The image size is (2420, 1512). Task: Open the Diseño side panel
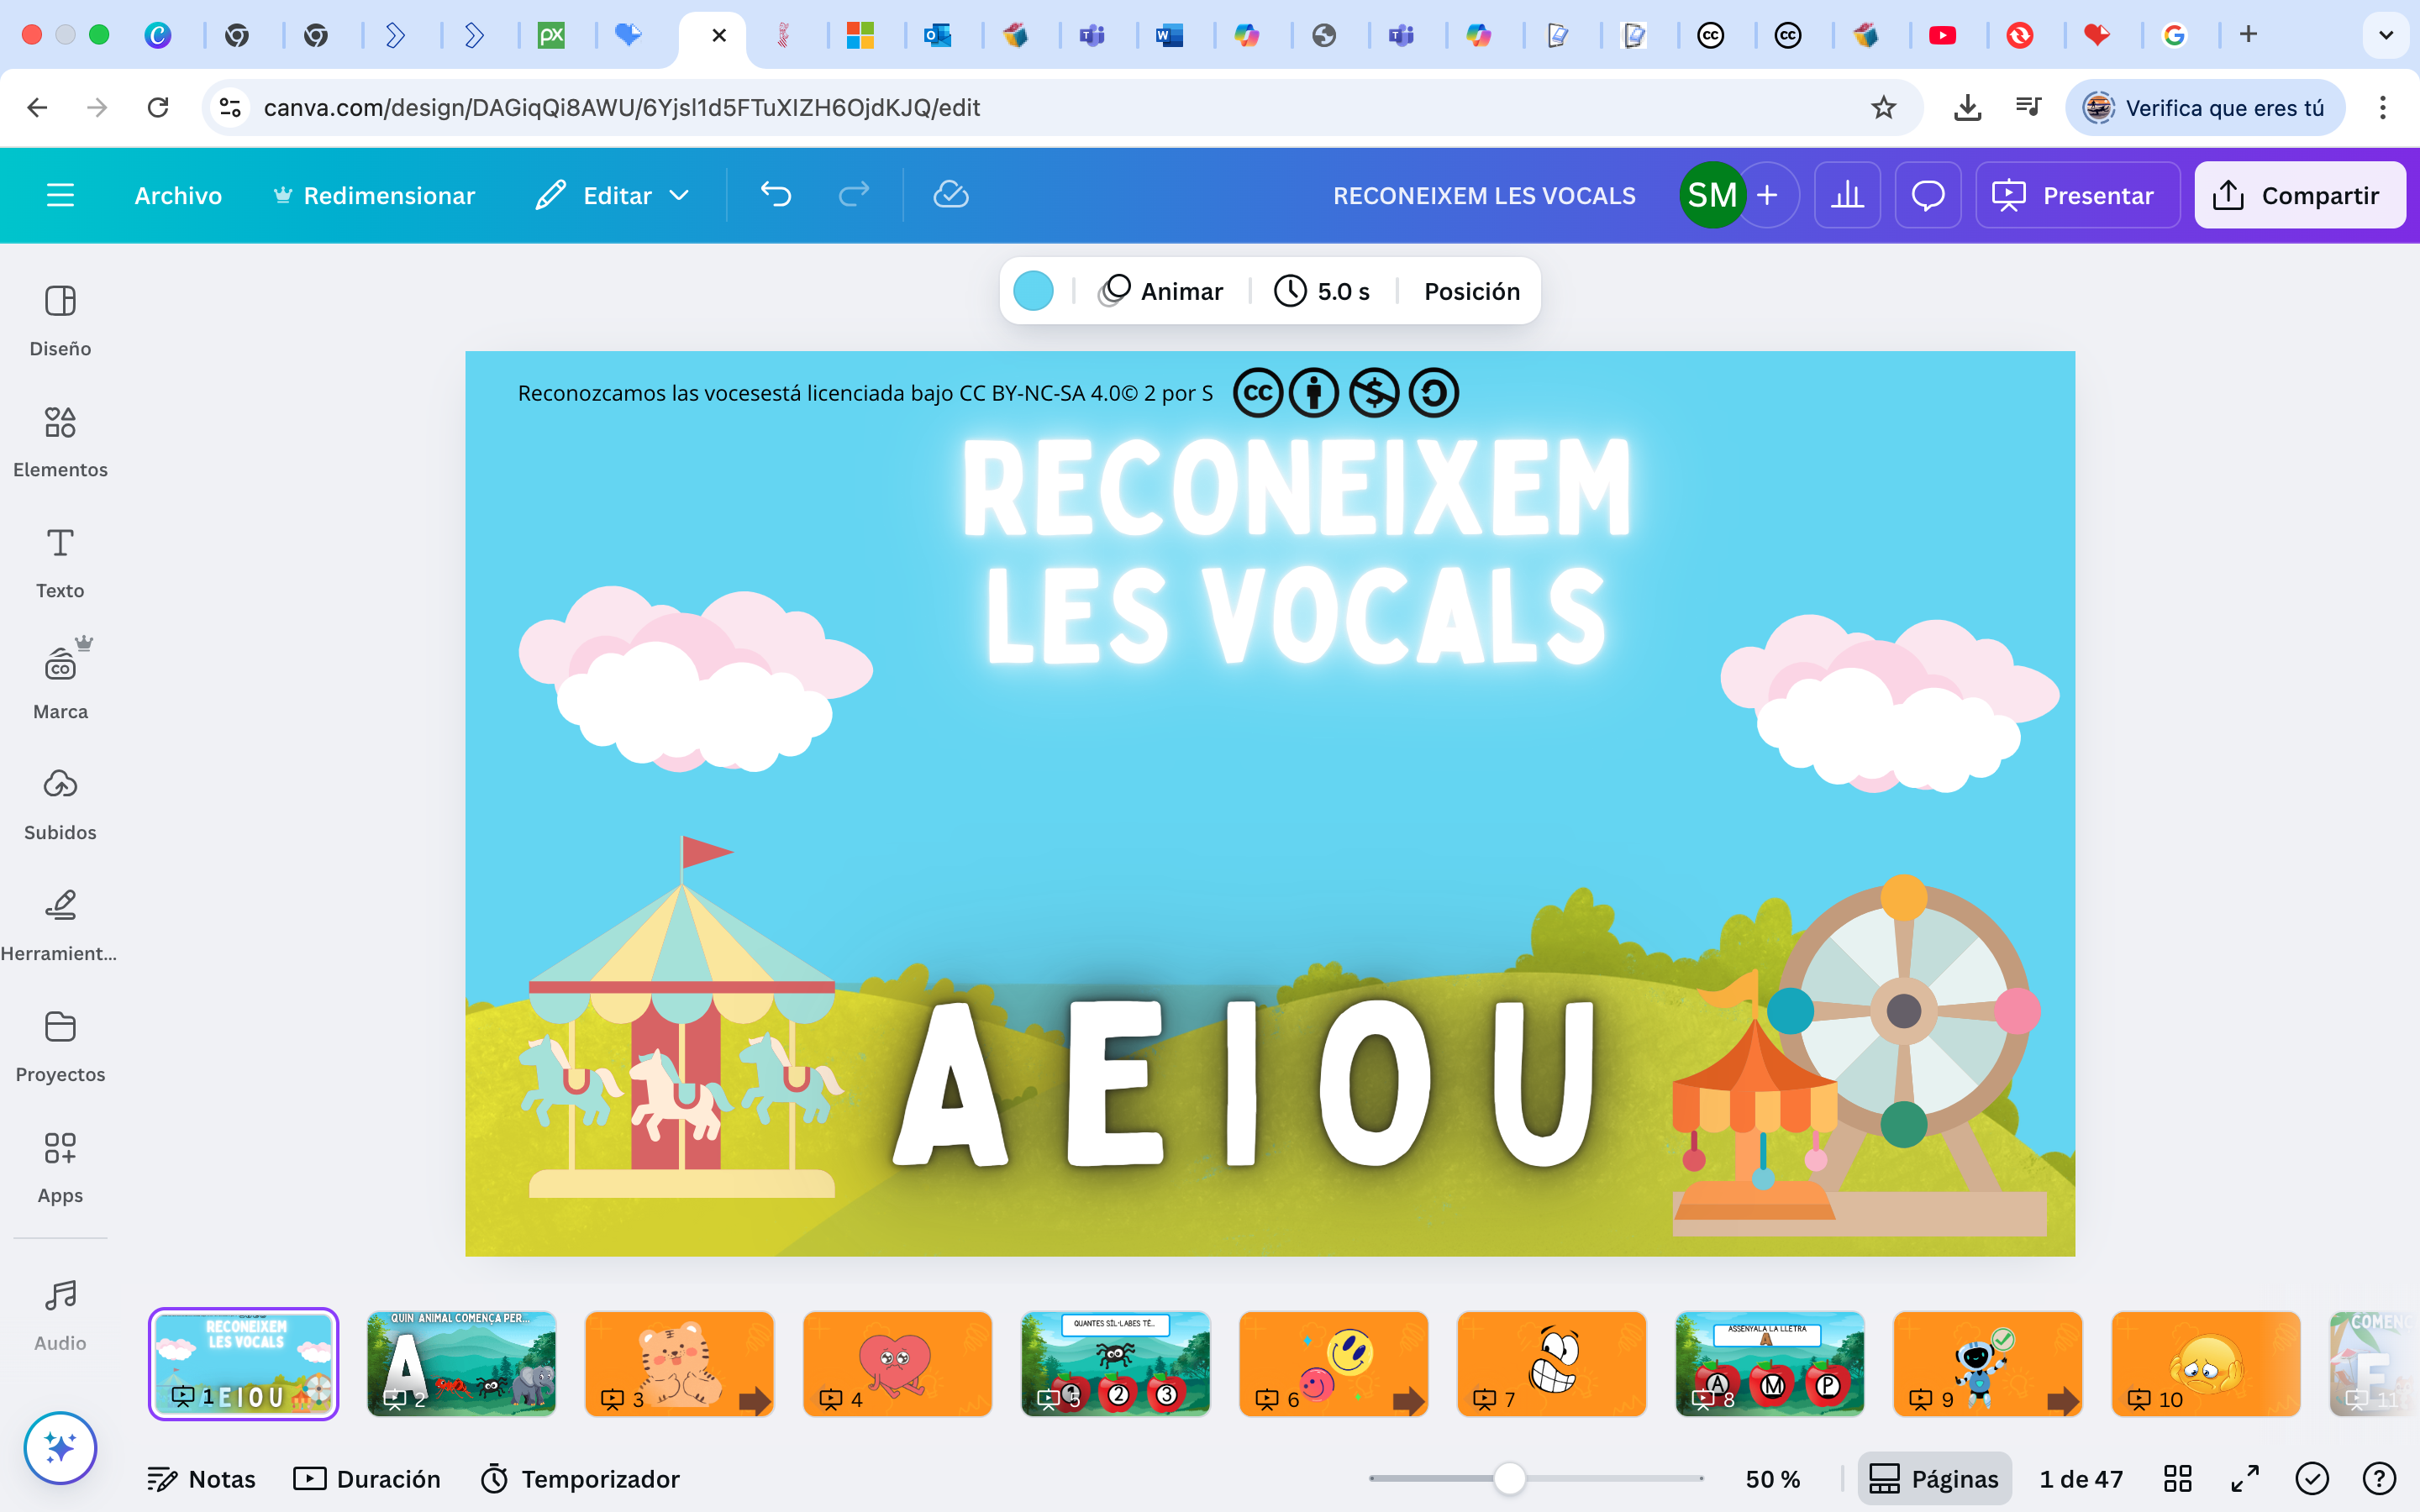[x=60, y=320]
